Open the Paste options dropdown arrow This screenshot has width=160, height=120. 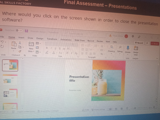coord(13,51)
